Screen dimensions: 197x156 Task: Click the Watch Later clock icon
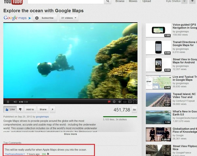click(x=119, y=102)
